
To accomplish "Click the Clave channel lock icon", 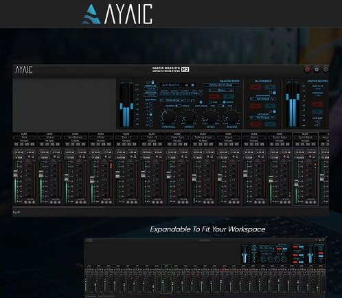I will pos(238,157).
